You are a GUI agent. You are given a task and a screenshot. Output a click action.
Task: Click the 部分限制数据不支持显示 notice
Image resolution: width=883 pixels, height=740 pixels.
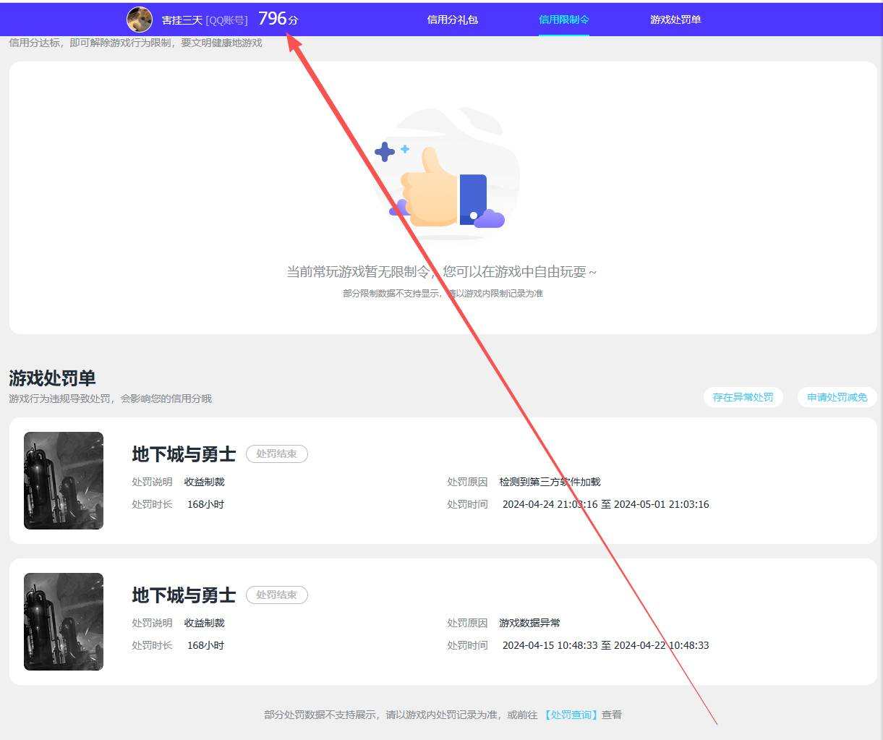coord(443,294)
